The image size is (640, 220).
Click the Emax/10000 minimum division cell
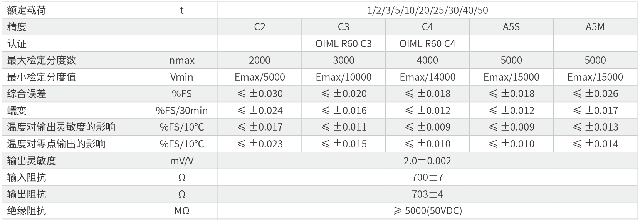pos(343,77)
